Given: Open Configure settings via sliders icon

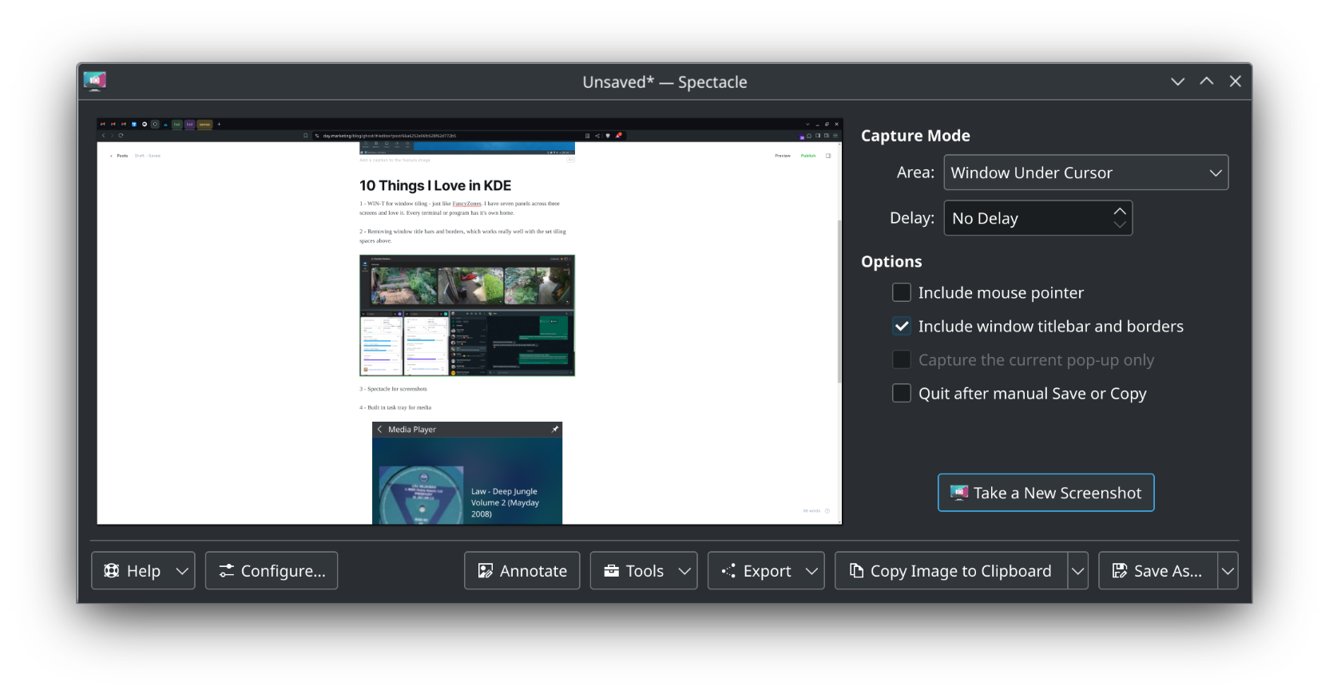Looking at the screenshot, I should click(x=227, y=570).
